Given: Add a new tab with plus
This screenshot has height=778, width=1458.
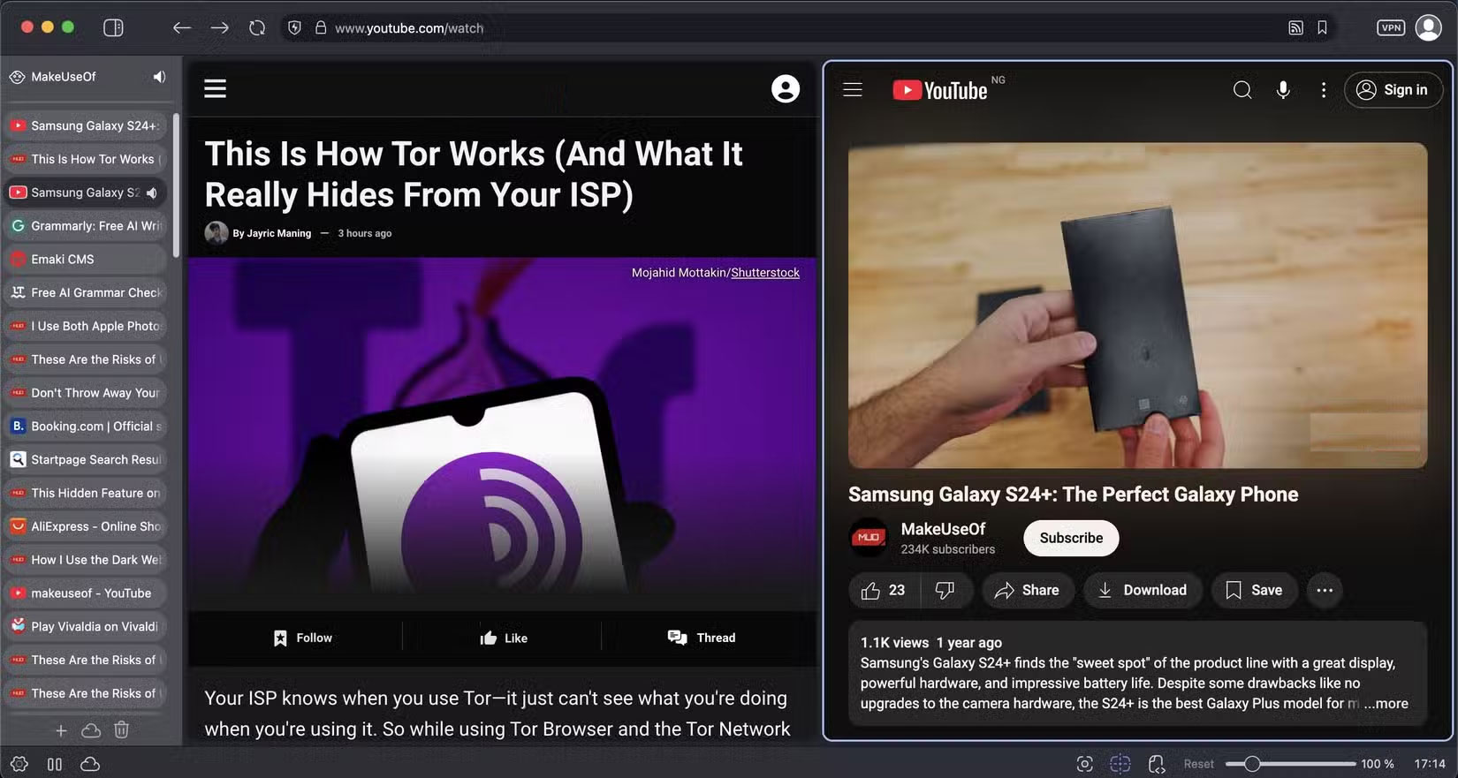Looking at the screenshot, I should coord(61,730).
